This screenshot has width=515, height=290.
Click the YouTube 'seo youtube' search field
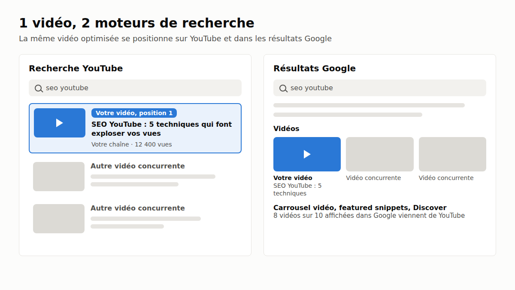(x=135, y=88)
